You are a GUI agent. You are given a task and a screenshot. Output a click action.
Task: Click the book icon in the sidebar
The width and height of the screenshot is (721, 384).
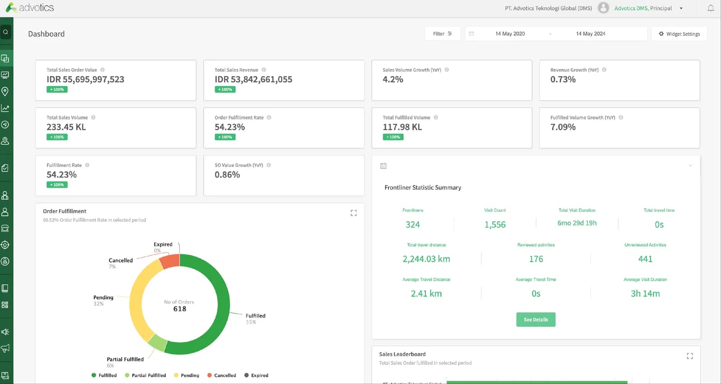5,288
